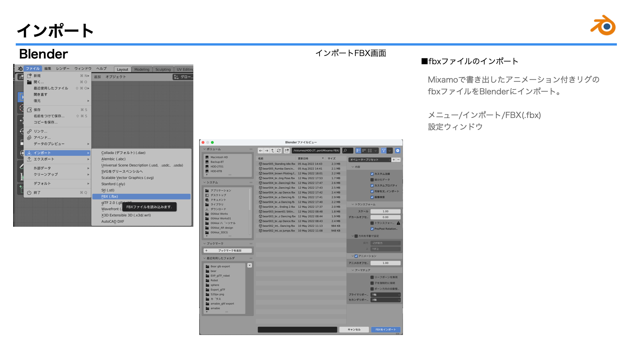Adjust the スケール 1.00 value field

pos(386,211)
